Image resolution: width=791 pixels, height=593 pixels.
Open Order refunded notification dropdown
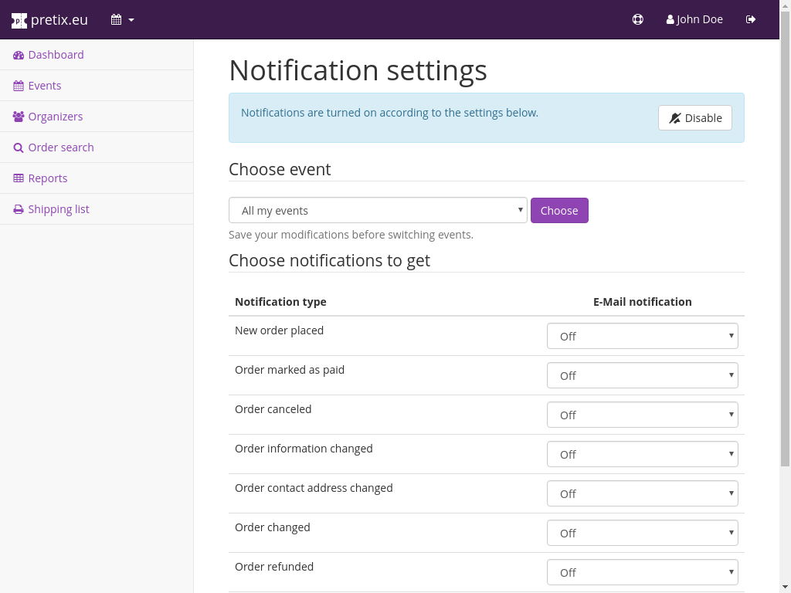click(x=642, y=572)
